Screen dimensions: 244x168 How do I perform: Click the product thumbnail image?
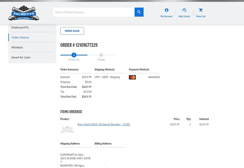[67, 129]
